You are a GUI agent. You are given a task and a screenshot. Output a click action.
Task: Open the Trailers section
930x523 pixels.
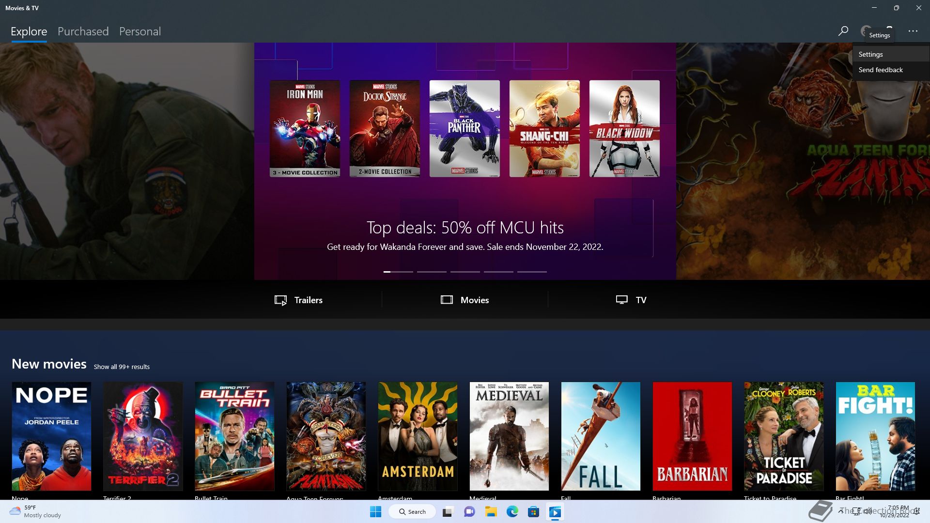click(298, 300)
